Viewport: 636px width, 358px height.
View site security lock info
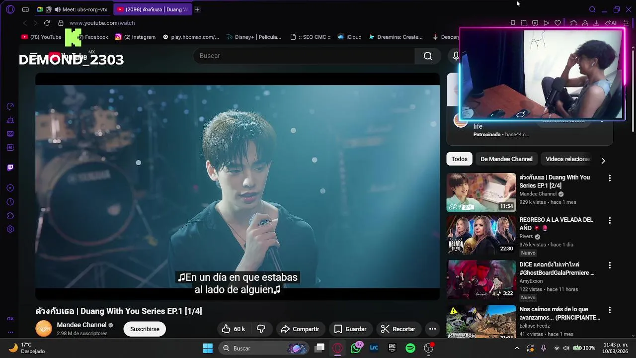pyautogui.click(x=61, y=23)
